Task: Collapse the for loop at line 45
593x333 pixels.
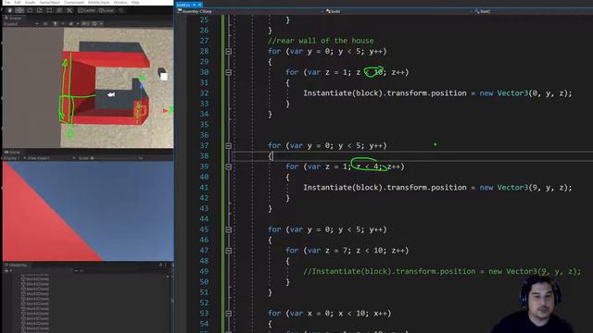Action: [x=229, y=229]
